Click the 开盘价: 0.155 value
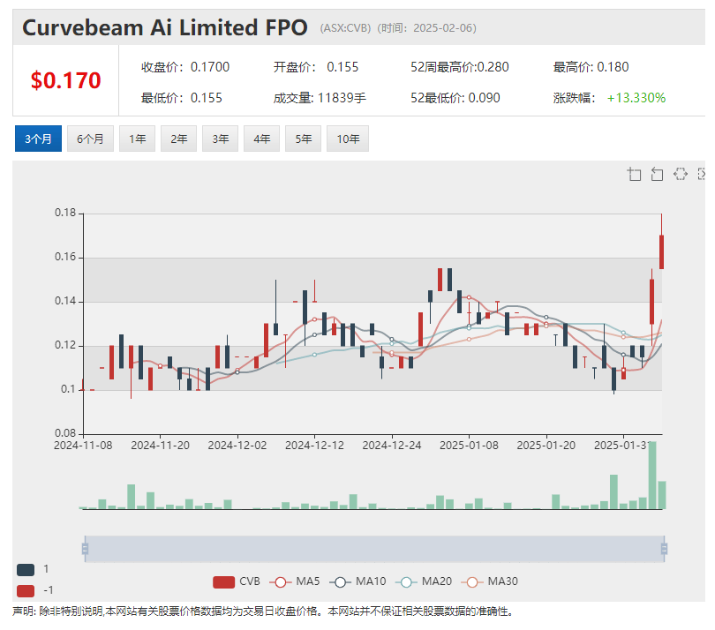This screenshot has width=715, height=630. click(316, 67)
